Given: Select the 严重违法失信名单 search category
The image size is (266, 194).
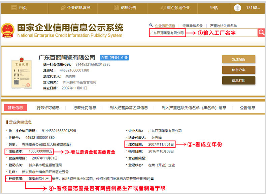Looking at the screenshot, I should point(223,26).
